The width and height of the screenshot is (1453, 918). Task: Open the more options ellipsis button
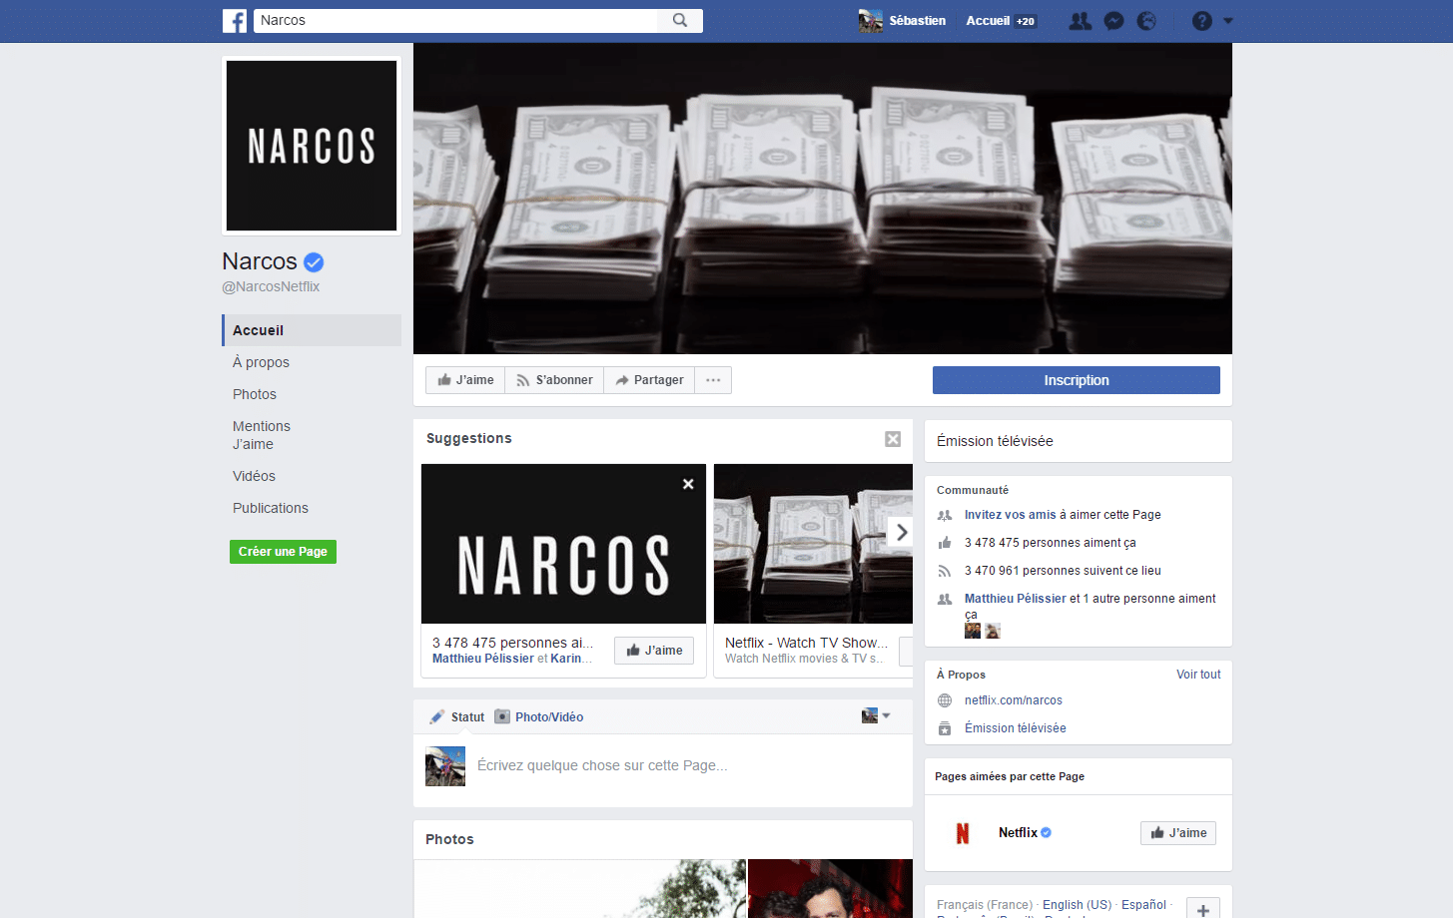tap(713, 380)
